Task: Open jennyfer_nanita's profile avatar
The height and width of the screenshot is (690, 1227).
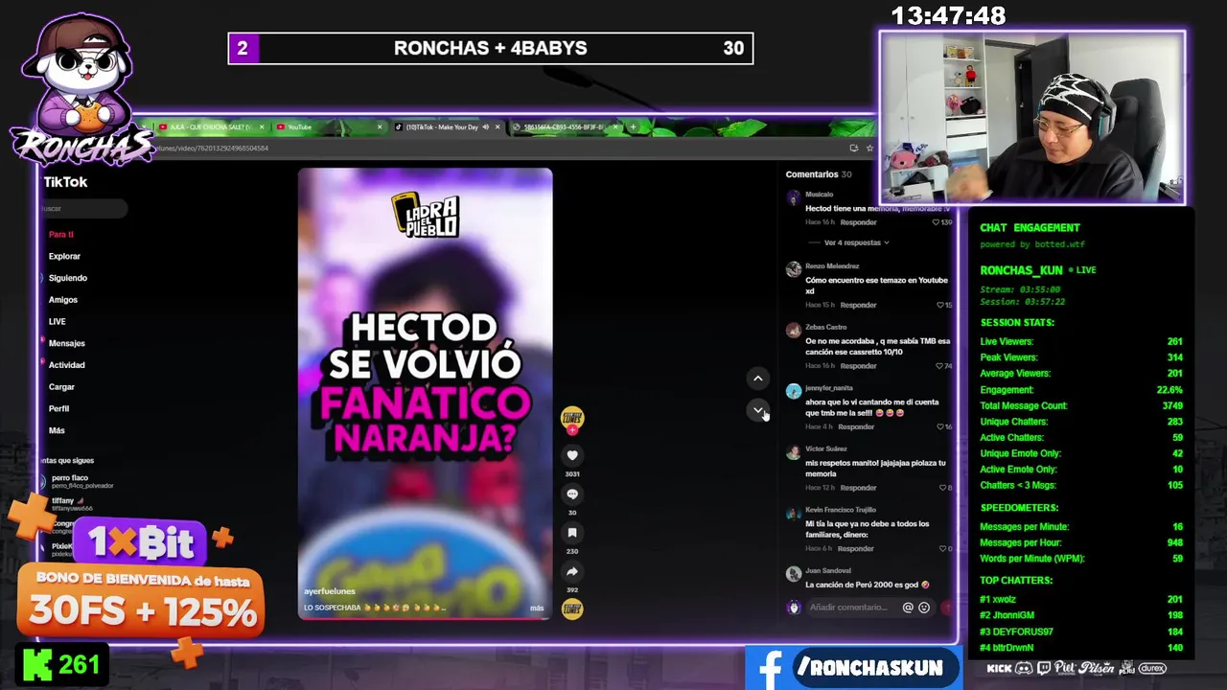Action: (793, 391)
